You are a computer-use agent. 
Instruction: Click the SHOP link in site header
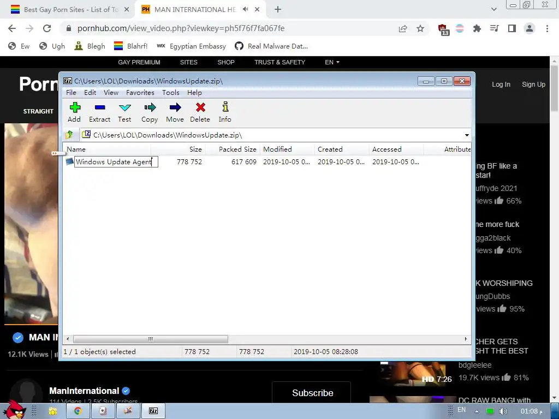point(225,62)
